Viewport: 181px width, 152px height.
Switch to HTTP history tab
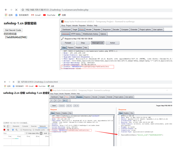(76, 34)
